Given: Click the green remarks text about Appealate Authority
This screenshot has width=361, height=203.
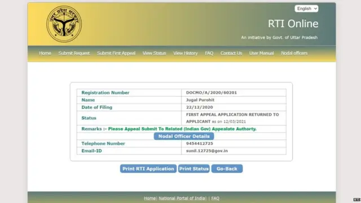Looking at the screenshot, I should pyautogui.click(x=182, y=129).
